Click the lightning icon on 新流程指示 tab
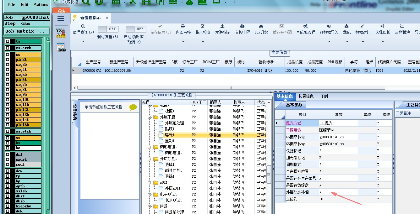420x214 pixels. coord(75,18)
